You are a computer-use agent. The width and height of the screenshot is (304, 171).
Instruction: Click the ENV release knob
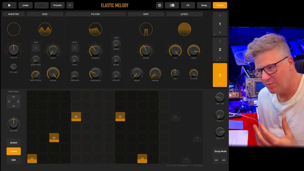pos(155,73)
